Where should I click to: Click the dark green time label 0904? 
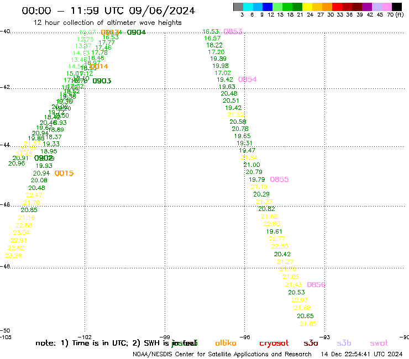coord(136,33)
